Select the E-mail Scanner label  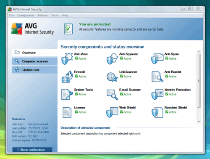(x=130, y=90)
